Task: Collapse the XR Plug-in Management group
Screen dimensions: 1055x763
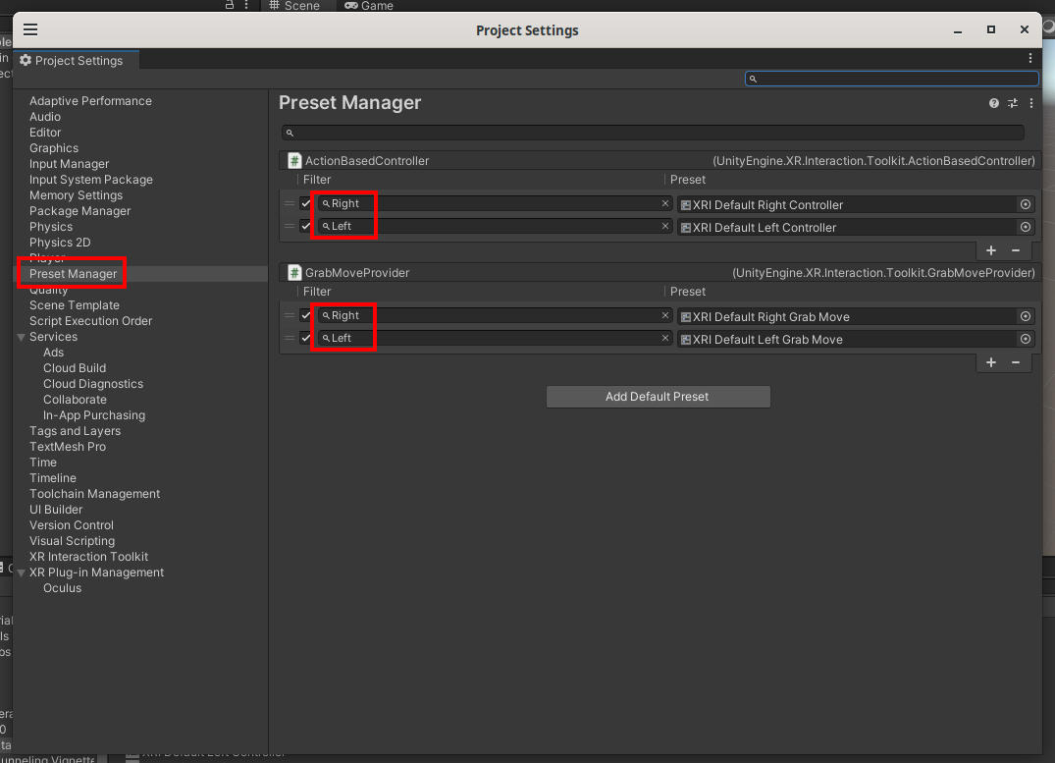Action: click(x=21, y=572)
